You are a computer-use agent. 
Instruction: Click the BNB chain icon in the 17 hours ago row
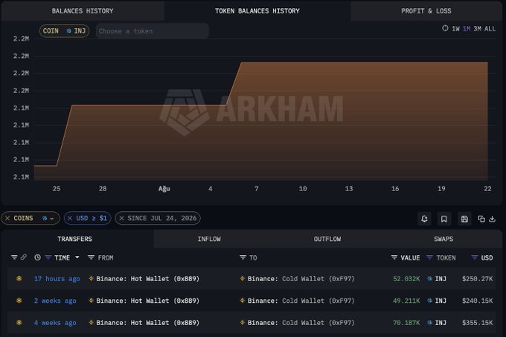click(19, 279)
